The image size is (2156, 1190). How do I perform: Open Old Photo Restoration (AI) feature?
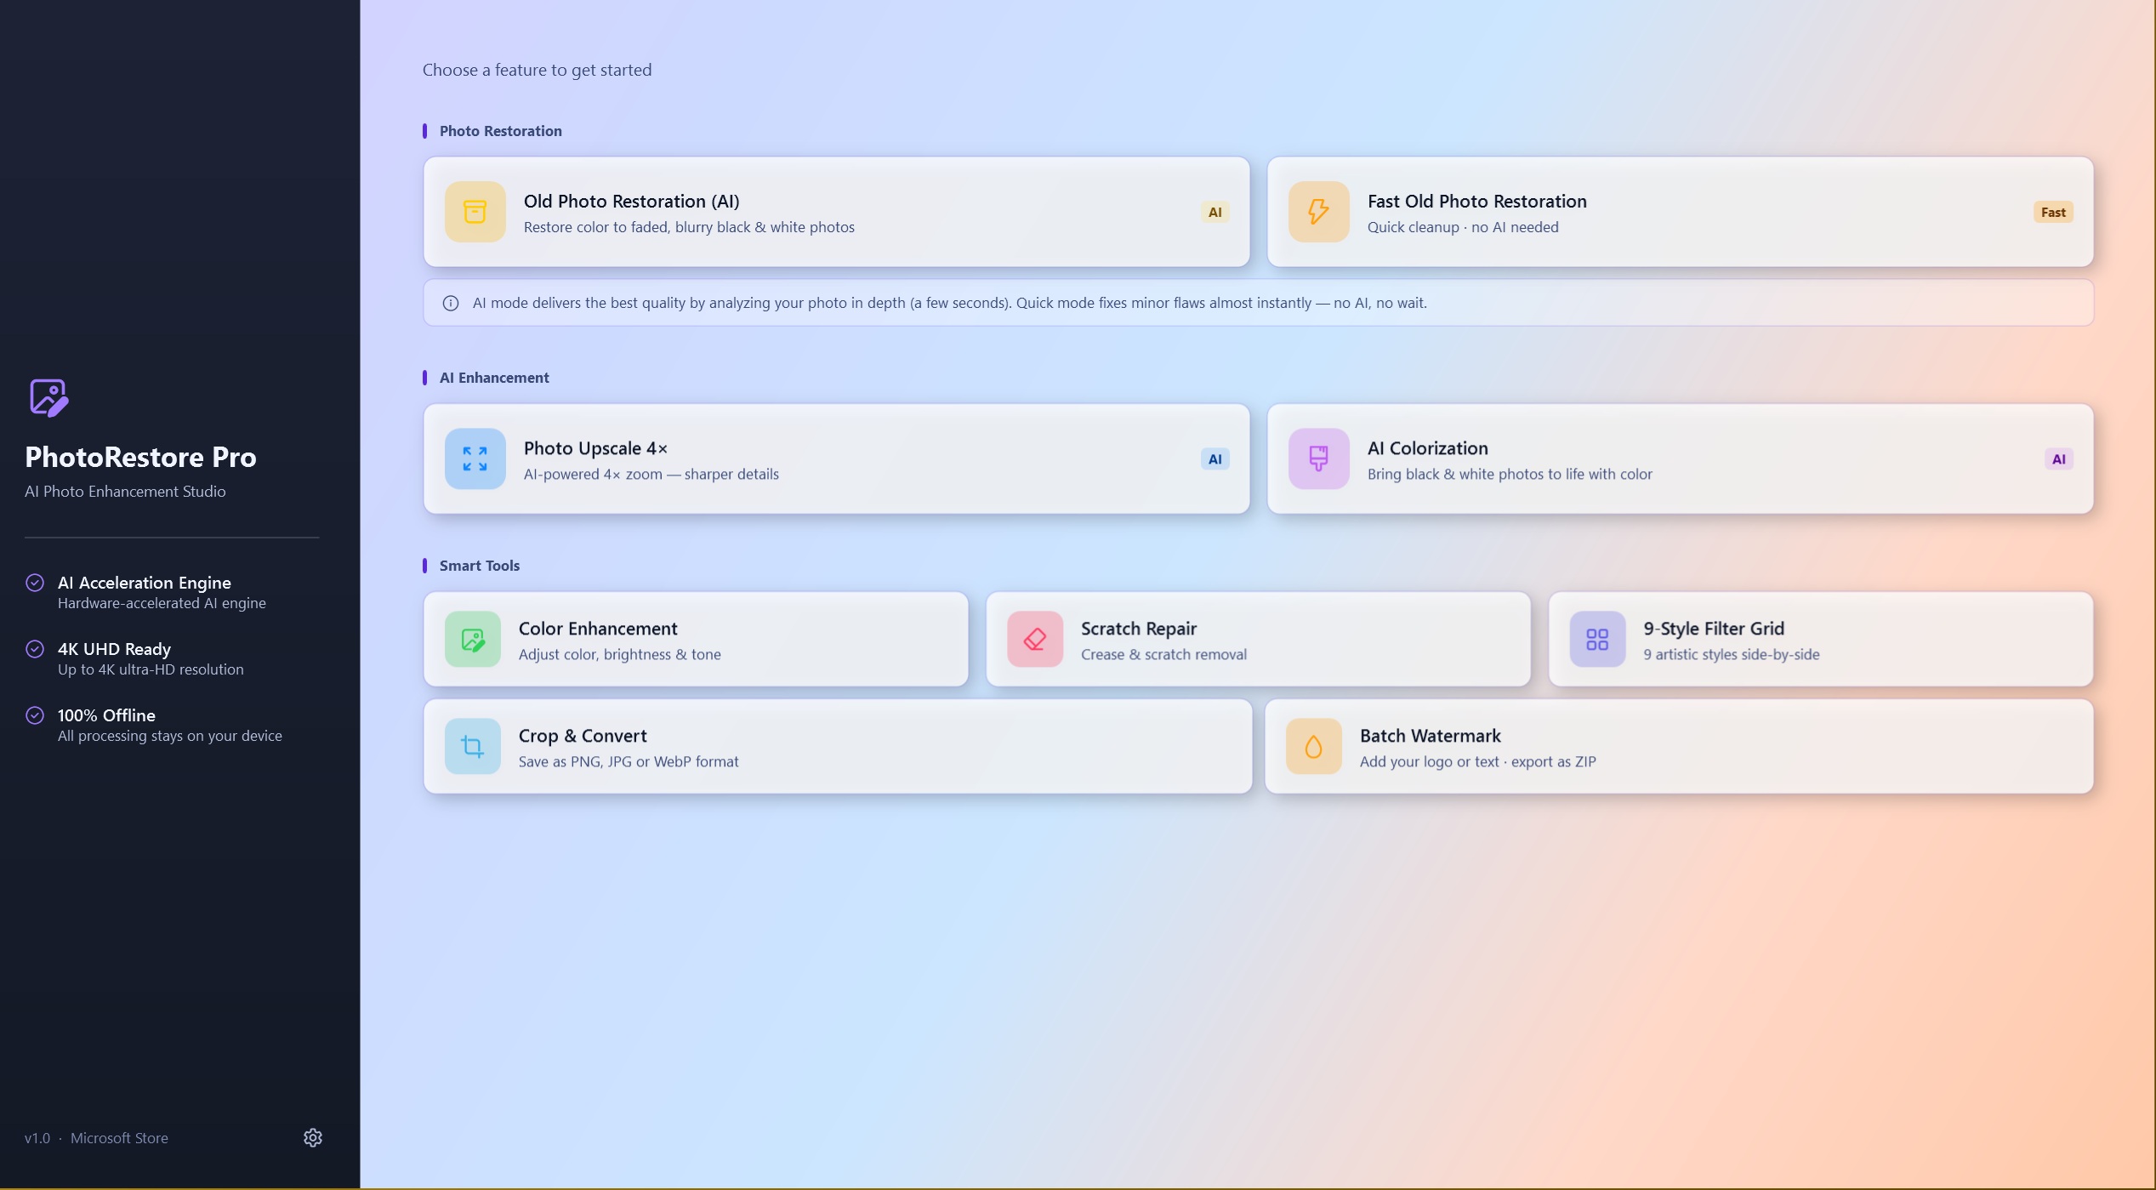837,212
